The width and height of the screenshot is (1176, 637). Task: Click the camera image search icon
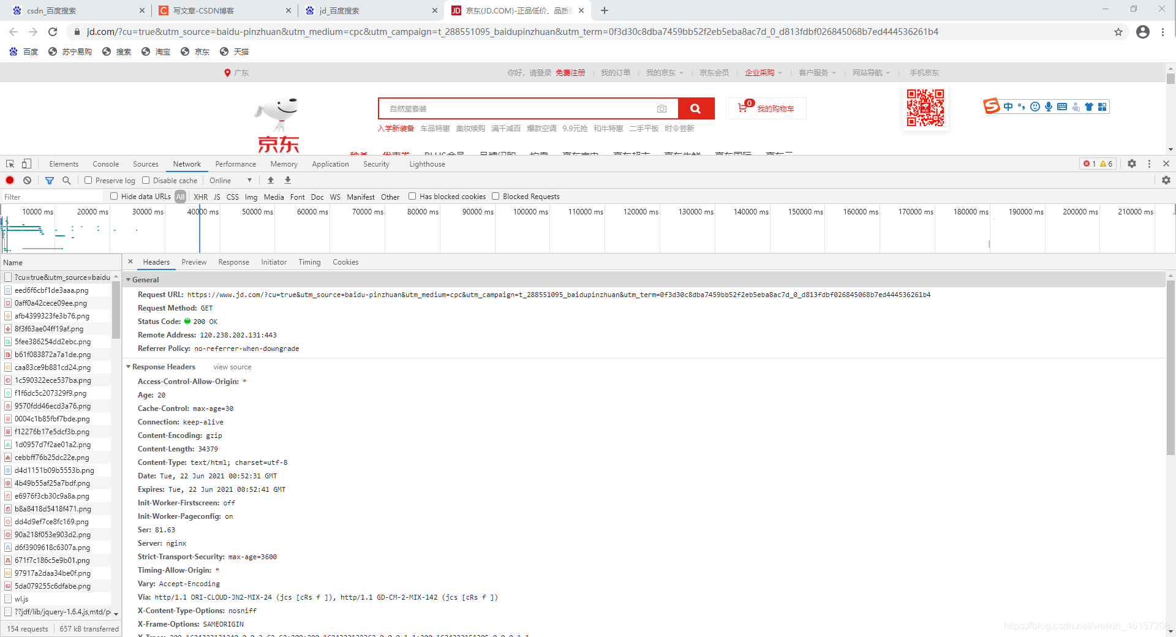click(x=661, y=108)
